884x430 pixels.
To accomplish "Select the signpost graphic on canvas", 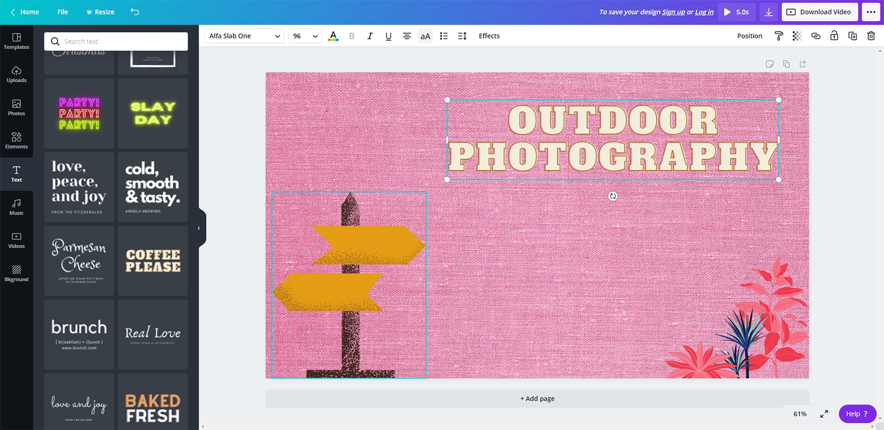I will [x=349, y=285].
